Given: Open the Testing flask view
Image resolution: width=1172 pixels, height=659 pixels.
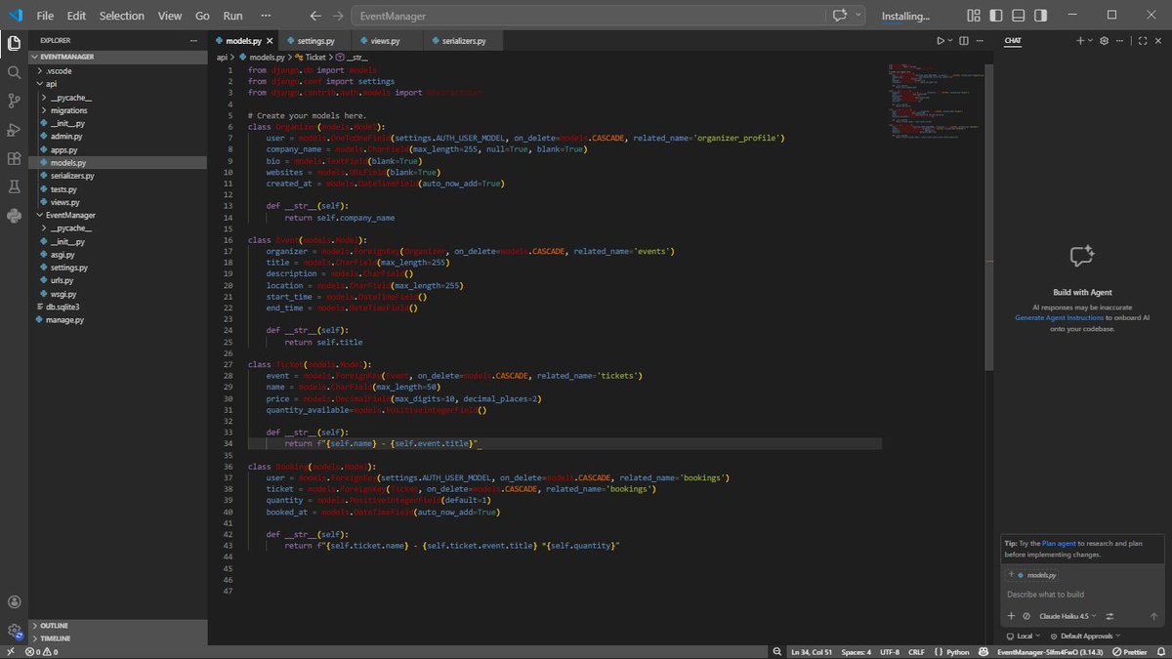Looking at the screenshot, I should coord(14,186).
